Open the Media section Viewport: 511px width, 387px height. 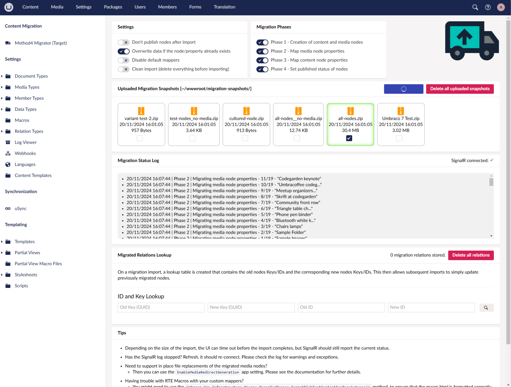57,7
